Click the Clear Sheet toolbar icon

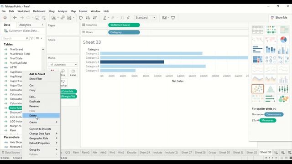click(x=69, y=18)
